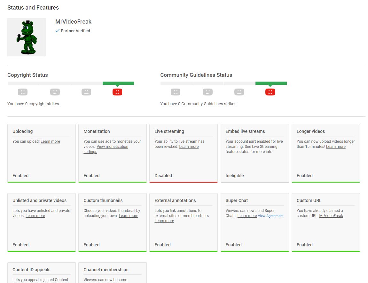Viewport: 368px width, 283px height.
Task: Open Learn more link in External annotations card
Action: 164,221
